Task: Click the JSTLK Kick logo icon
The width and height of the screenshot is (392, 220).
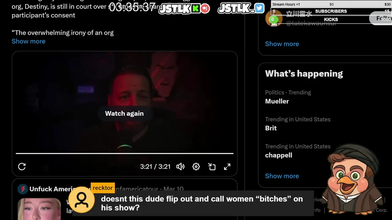Action: (x=195, y=9)
